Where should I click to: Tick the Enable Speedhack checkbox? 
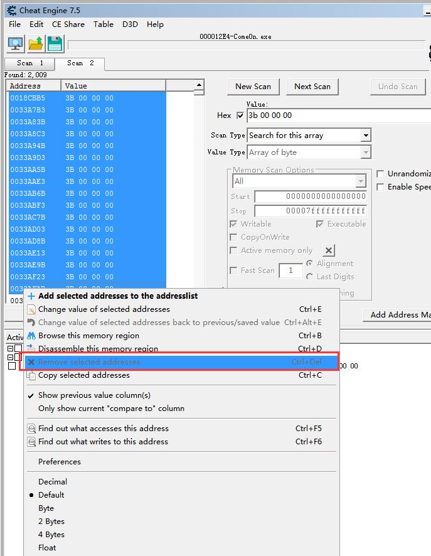[380, 187]
